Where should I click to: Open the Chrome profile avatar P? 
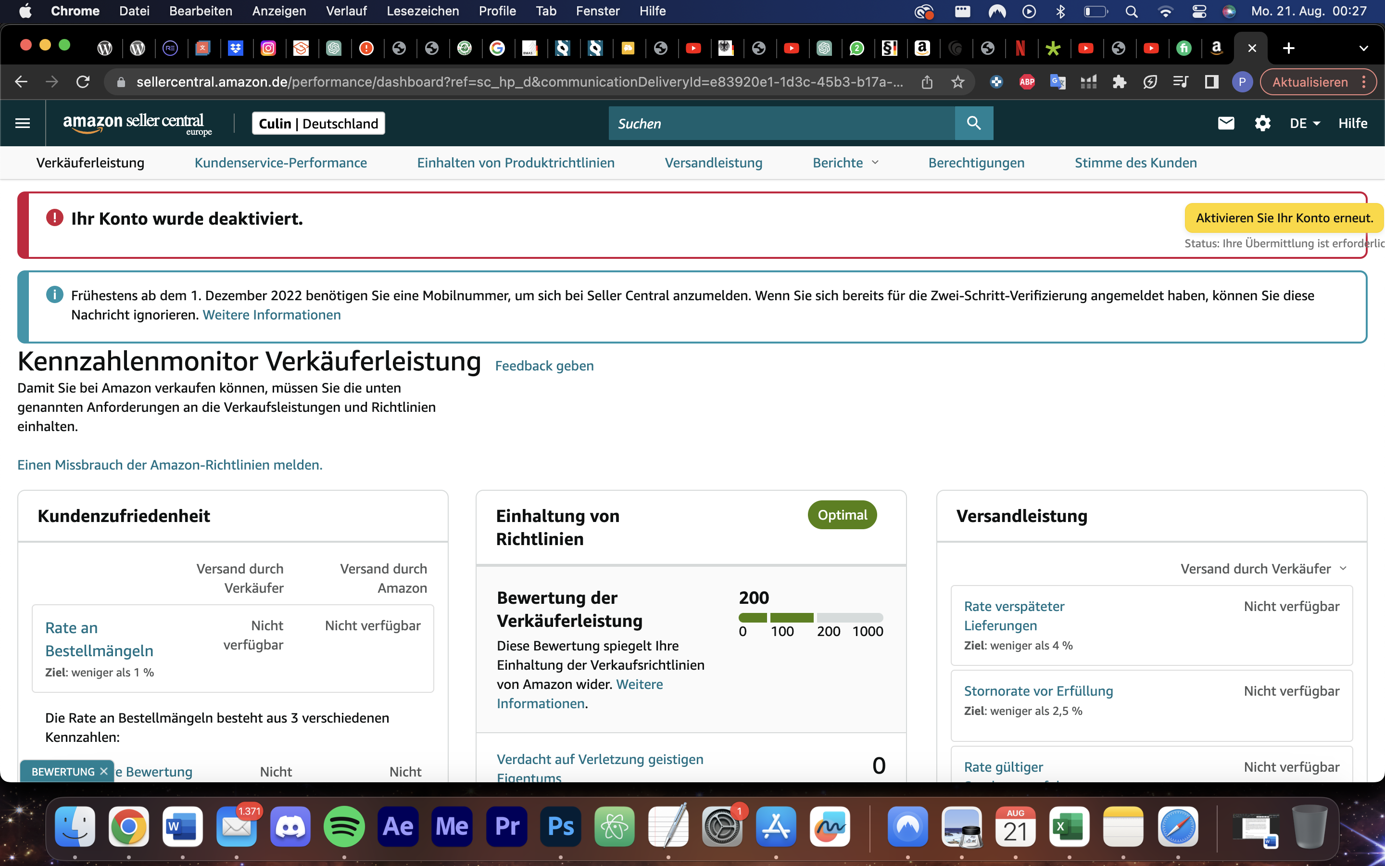pos(1242,82)
